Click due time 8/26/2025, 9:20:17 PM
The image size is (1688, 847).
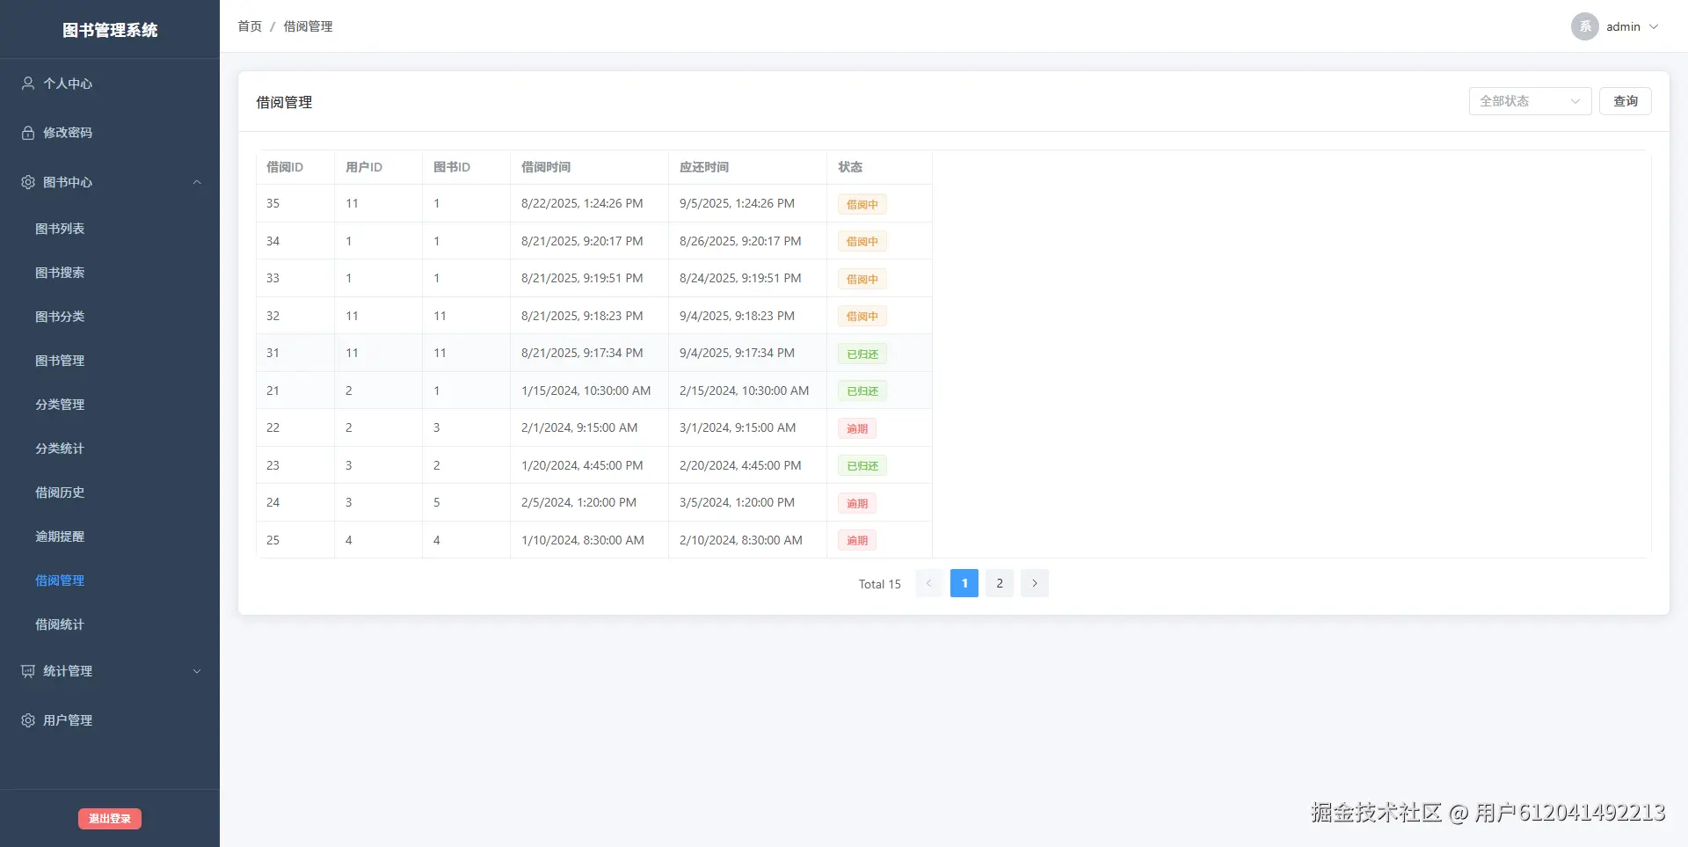tap(740, 241)
